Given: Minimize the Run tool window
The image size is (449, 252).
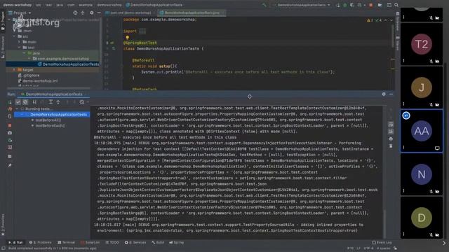Looking at the screenshot, I should click(391, 94).
